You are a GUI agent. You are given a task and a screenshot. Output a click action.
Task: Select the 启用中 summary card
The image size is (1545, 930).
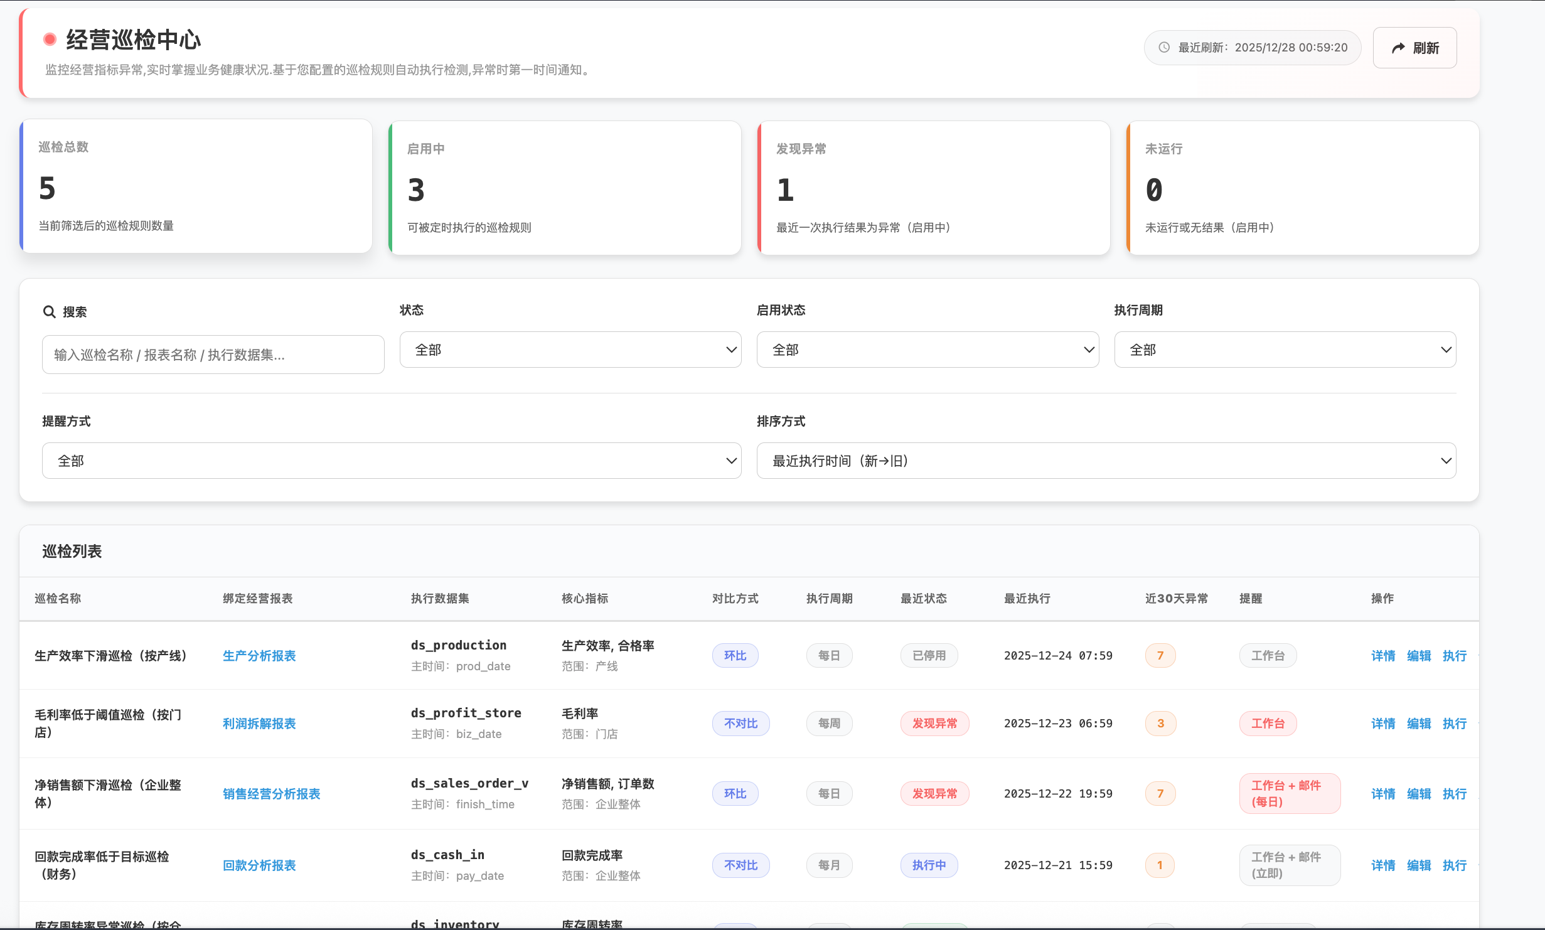click(564, 187)
